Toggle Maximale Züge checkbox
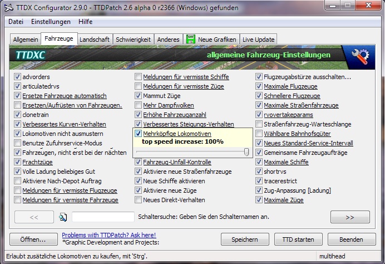 coord(259,200)
